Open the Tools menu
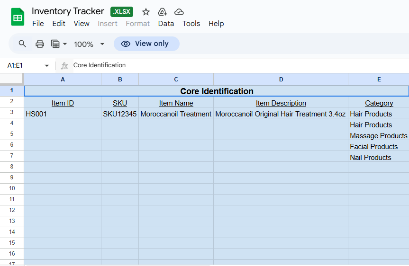This screenshot has height=266, width=409. coord(191,24)
